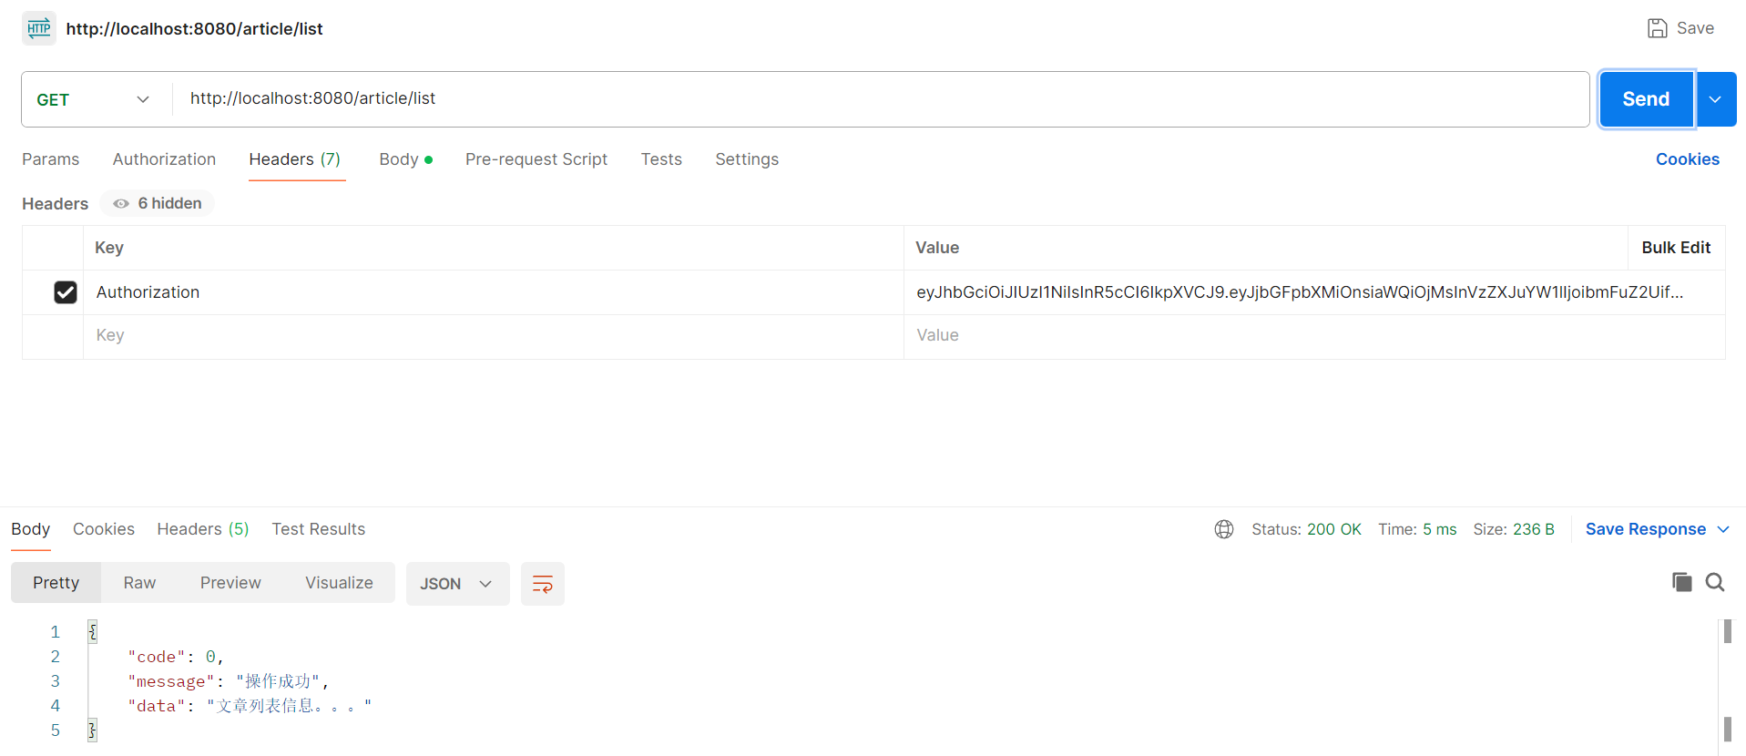Open the GET method dropdown

point(93,99)
